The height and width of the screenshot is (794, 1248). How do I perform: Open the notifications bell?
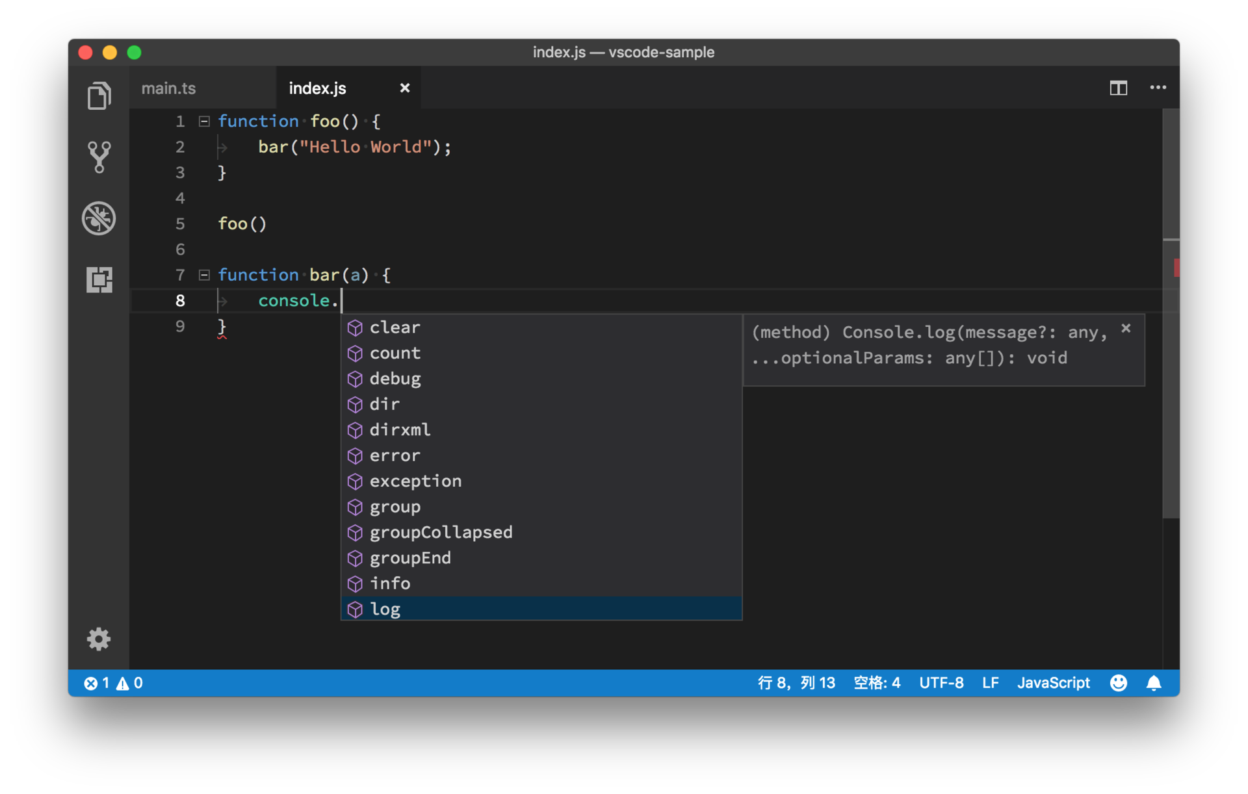point(1154,683)
